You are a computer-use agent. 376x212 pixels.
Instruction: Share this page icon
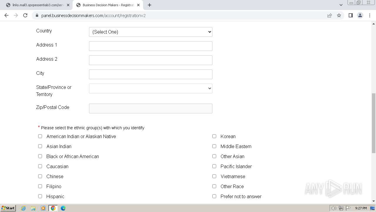pyautogui.click(x=330, y=15)
